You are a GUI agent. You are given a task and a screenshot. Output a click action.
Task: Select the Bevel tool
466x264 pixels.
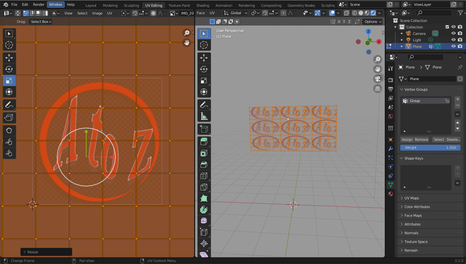[204, 164]
